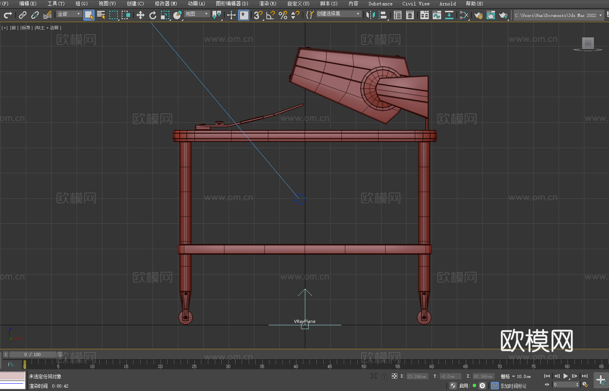Select the Move tool in the toolbar
Viewport: 609px width, 391px height.
(x=141, y=15)
